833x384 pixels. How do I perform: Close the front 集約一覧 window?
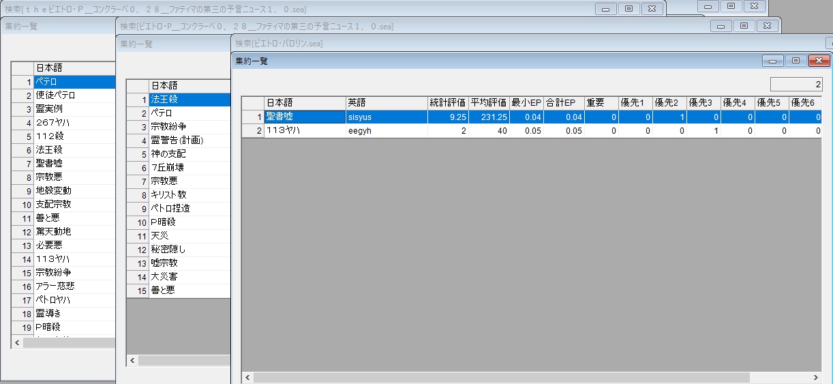pyautogui.click(x=818, y=61)
